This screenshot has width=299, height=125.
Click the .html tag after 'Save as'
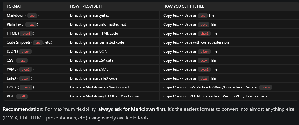coord(205,33)
